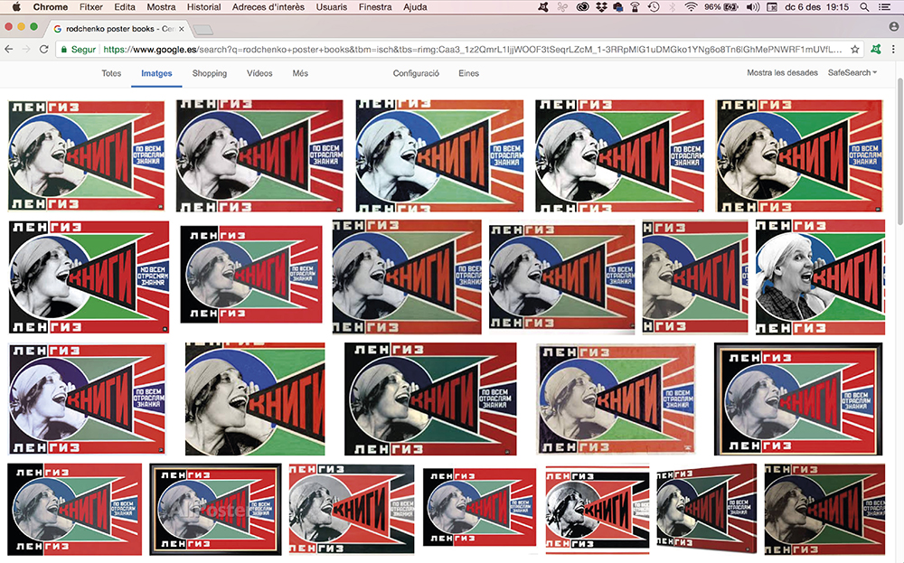Image resolution: width=904 pixels, height=563 pixels.
Task: Expand the Eines search tools
Action: (468, 73)
